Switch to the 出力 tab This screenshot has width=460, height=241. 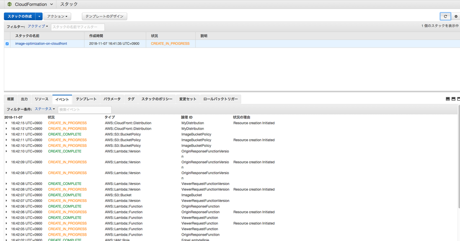click(x=24, y=99)
